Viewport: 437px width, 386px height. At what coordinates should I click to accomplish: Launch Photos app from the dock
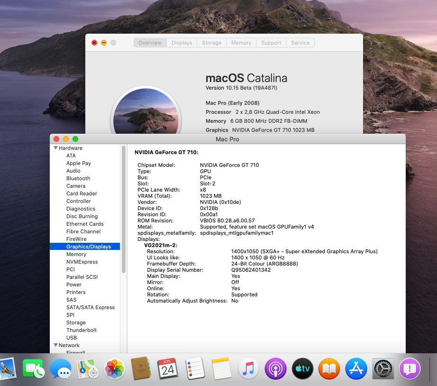[114, 369]
